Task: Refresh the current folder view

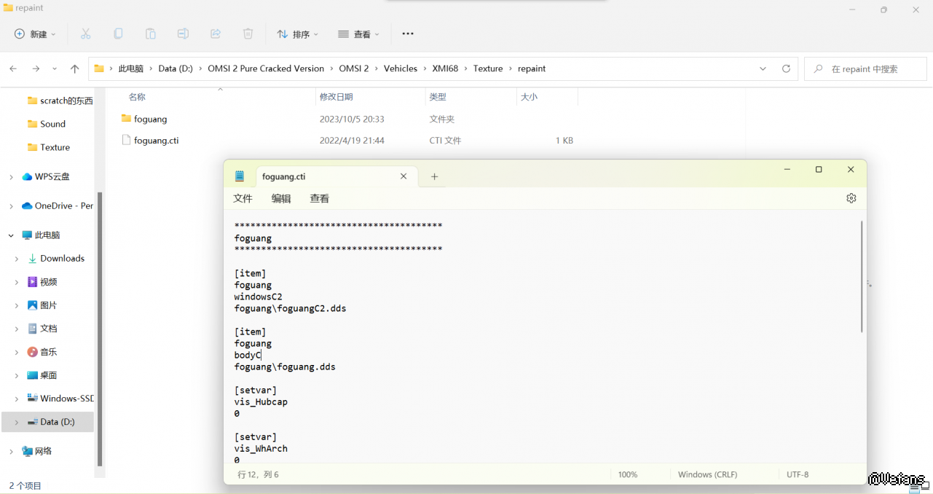Action: pos(786,68)
